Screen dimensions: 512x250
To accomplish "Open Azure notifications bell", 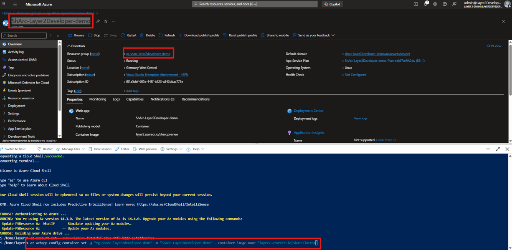I will point(426,4).
